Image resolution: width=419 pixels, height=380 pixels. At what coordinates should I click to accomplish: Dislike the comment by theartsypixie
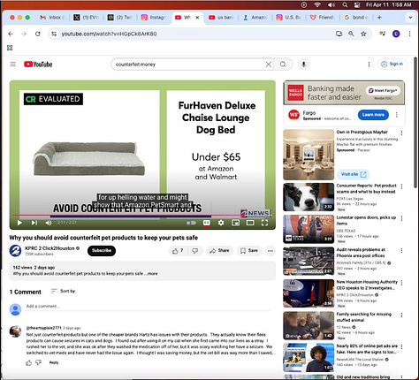pos(39,362)
